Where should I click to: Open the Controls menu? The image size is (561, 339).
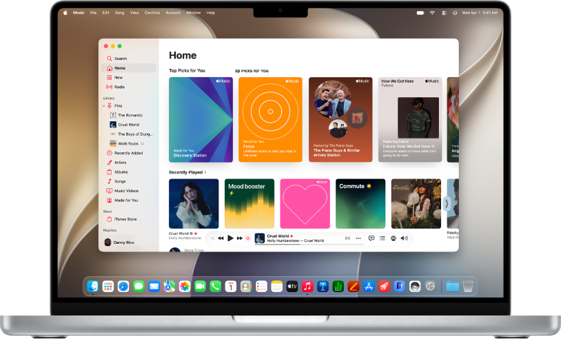(152, 12)
